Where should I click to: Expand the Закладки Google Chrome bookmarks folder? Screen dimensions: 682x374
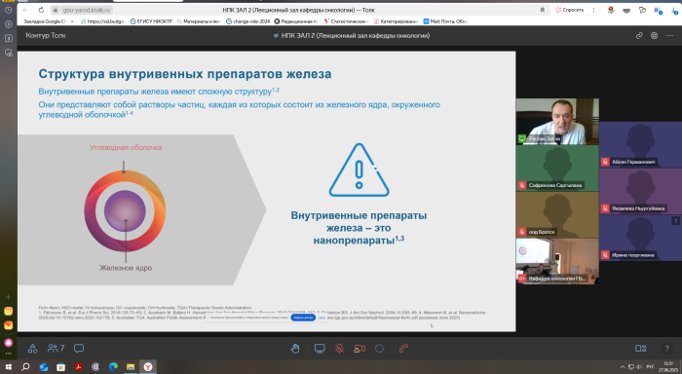click(49, 20)
